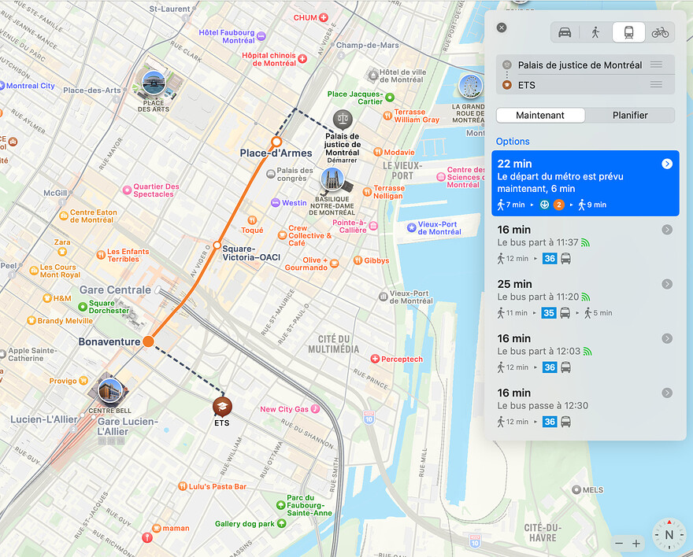Open the Options link
This screenshot has height=557, width=693.
point(512,142)
